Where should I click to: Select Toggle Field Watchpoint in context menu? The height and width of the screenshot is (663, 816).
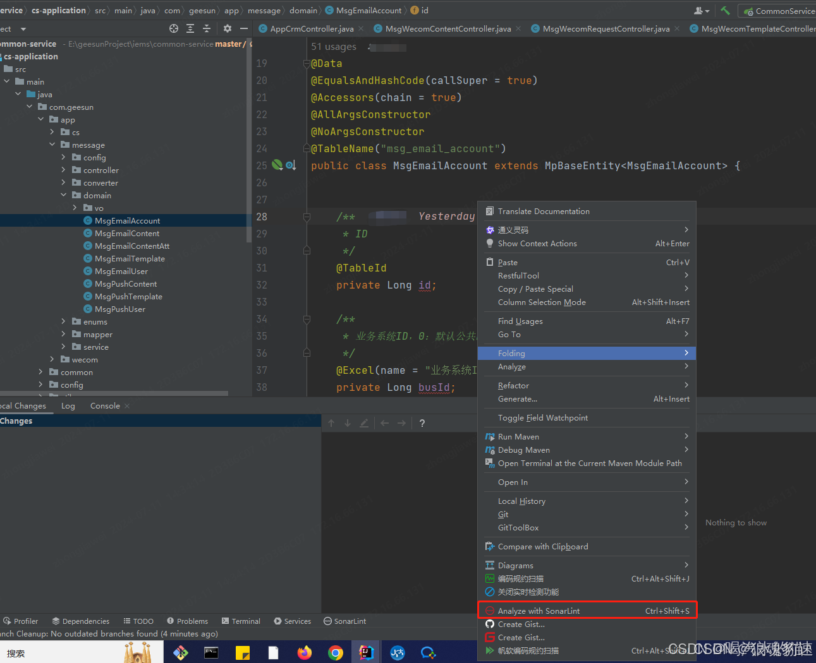point(587,418)
